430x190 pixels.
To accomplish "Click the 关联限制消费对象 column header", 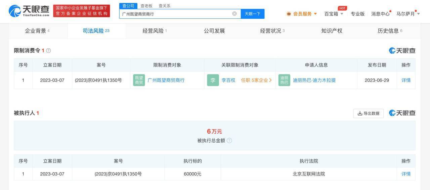I will coord(240,65).
